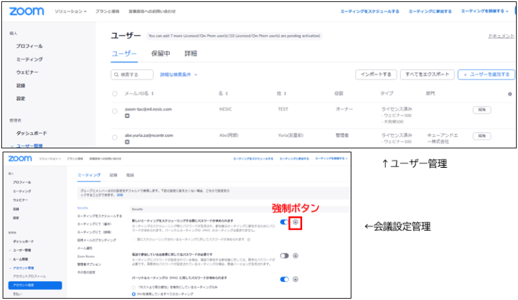Viewport: 518px width, 300px height.
Task: Click the すべてをエクスポート button
Action: coord(426,75)
